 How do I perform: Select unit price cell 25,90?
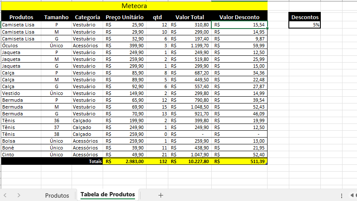pyautogui.click(x=124, y=25)
